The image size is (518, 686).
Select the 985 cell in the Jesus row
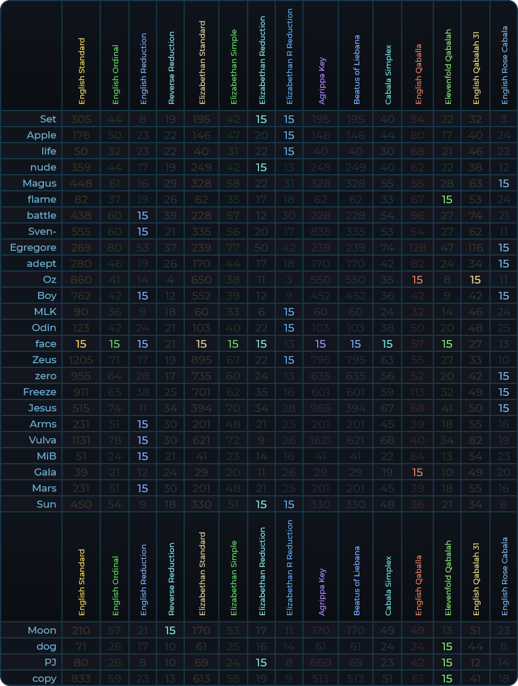[x=320, y=408]
